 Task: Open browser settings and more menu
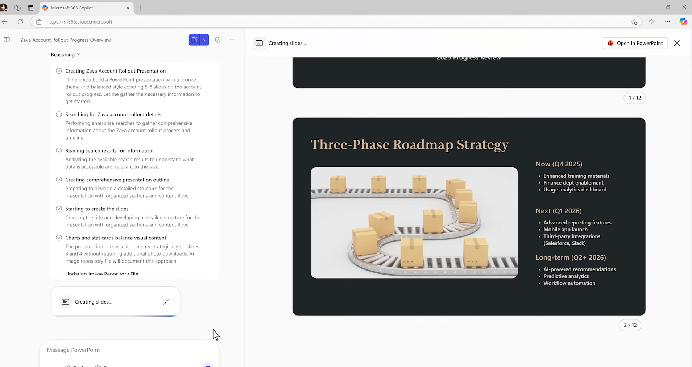[667, 22]
